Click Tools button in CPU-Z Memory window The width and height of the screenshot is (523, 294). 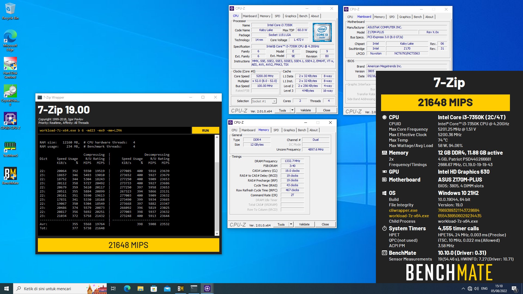(281, 224)
